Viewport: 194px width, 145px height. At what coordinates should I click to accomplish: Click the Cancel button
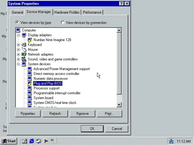[x=117, y=129]
